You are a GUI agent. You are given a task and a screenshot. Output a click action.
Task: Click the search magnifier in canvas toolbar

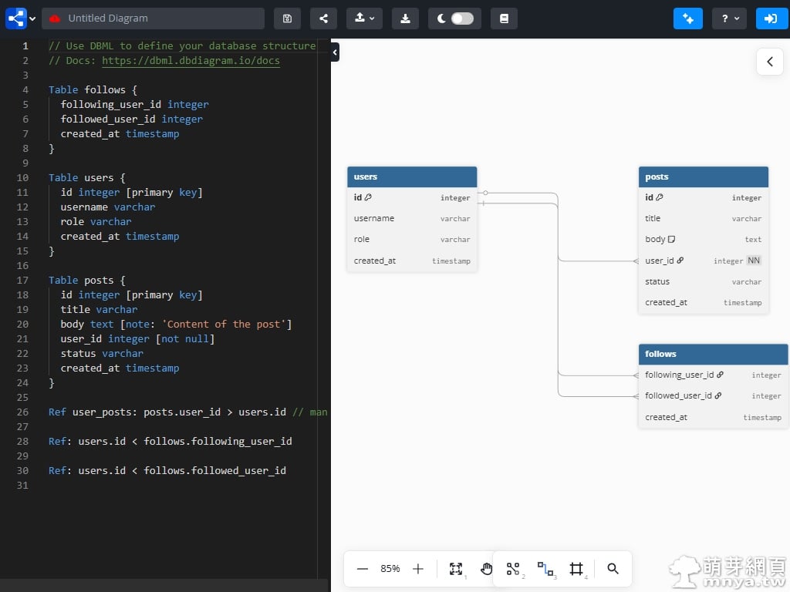click(613, 569)
